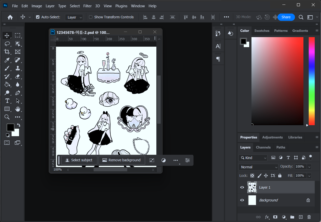Select the Paint Bucket tool
This screenshot has height=222, width=321.
coord(7,85)
